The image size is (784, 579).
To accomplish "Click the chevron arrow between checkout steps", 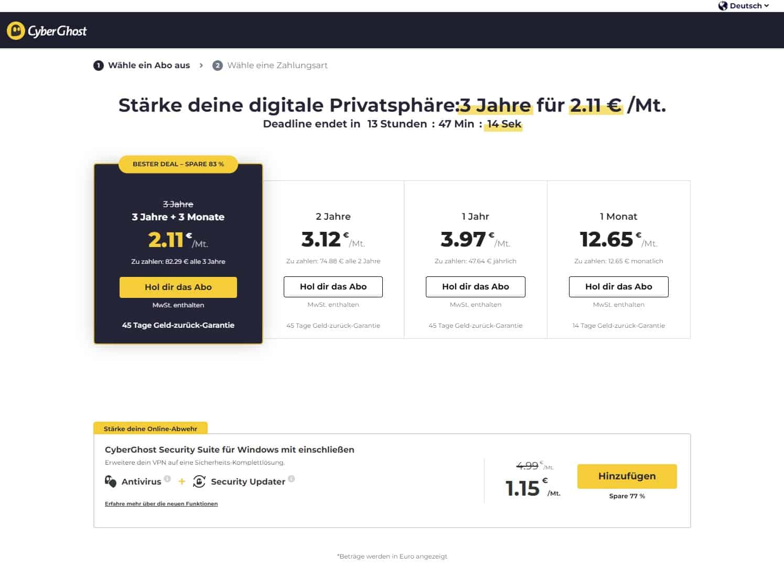I will (x=201, y=66).
